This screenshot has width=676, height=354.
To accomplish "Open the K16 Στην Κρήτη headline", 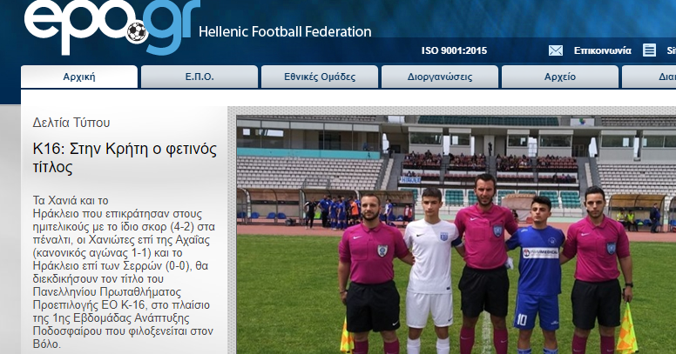I will coord(125,157).
